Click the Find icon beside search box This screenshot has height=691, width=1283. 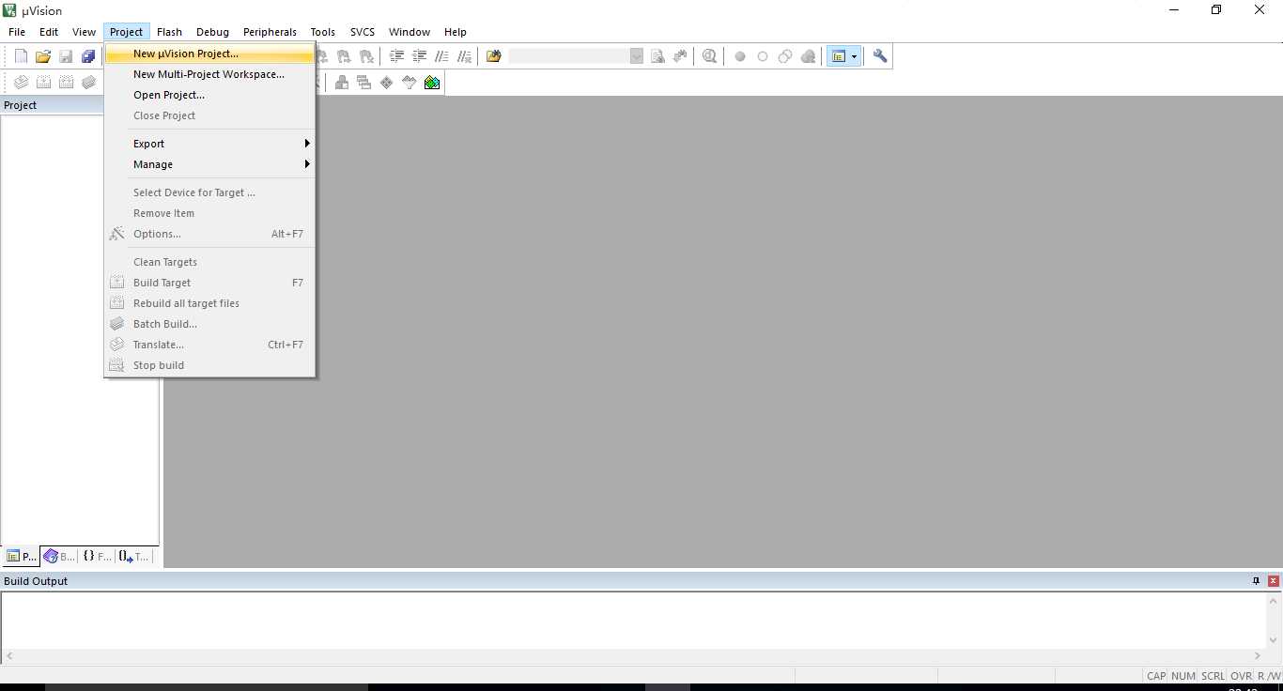click(x=657, y=56)
